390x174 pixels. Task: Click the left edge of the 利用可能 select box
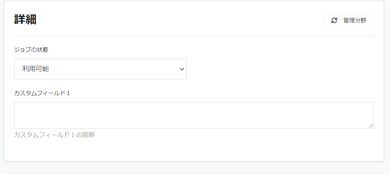coord(15,69)
